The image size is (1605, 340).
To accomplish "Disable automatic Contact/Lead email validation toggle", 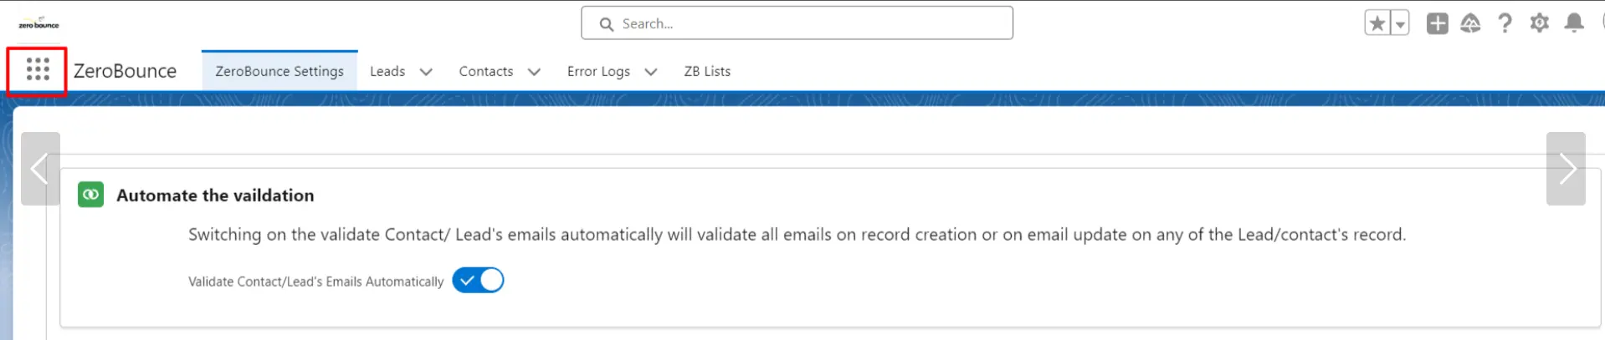I will (478, 281).
